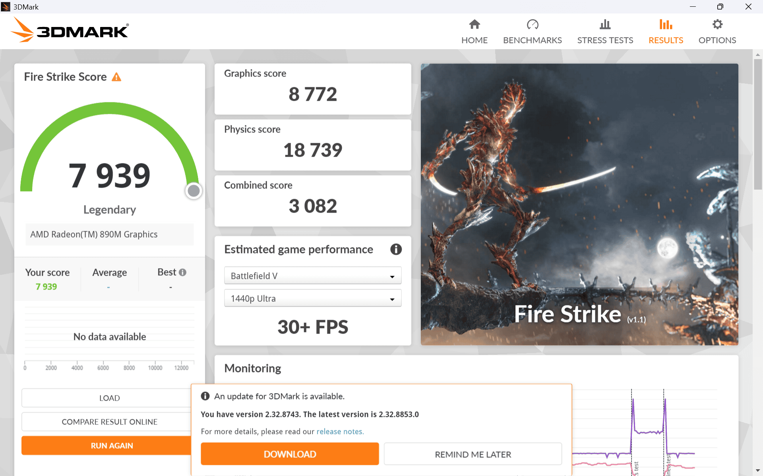Screen dimensions: 763x476
Task: Click the 3DMark icon in the title bar
Action: coord(6,6)
